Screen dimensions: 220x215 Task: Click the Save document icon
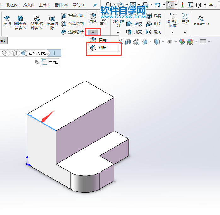(x=133, y=4)
